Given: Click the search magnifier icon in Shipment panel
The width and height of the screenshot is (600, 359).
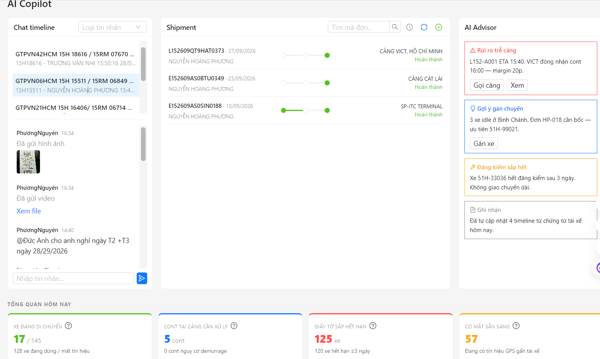Looking at the screenshot, I should (x=395, y=27).
